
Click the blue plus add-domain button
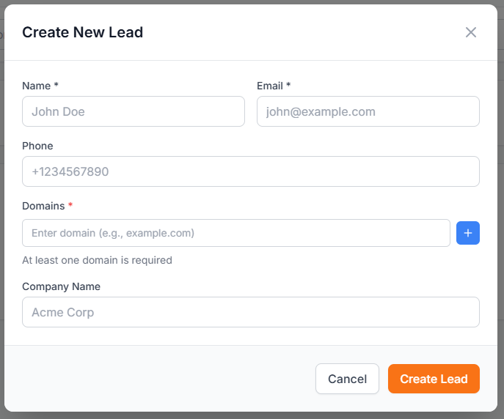[468, 233]
